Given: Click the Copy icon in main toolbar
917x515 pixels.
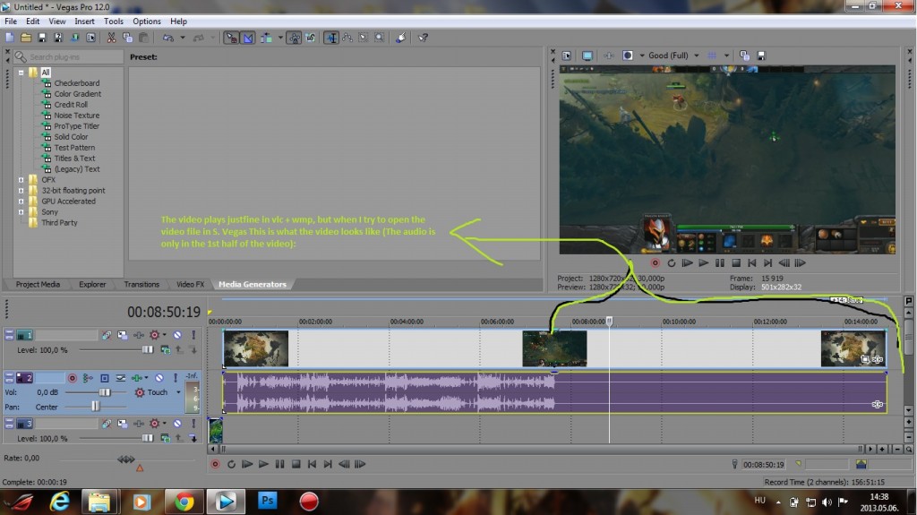Looking at the screenshot, I should pos(127,38).
